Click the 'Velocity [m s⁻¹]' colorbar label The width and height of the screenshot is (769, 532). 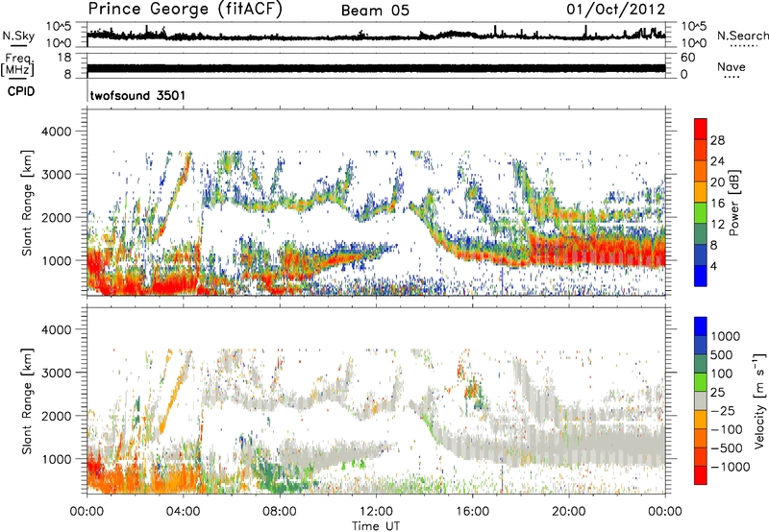point(759,400)
